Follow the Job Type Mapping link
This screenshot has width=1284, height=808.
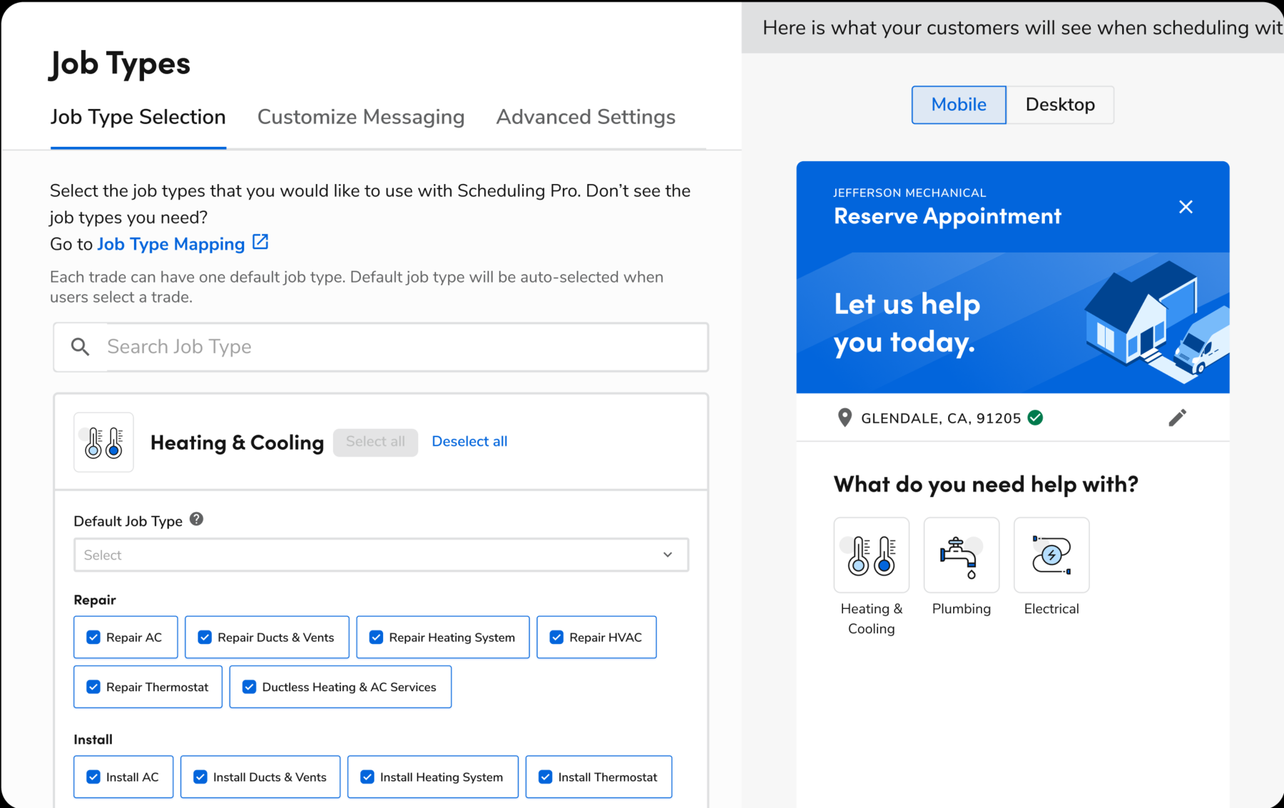coord(170,243)
